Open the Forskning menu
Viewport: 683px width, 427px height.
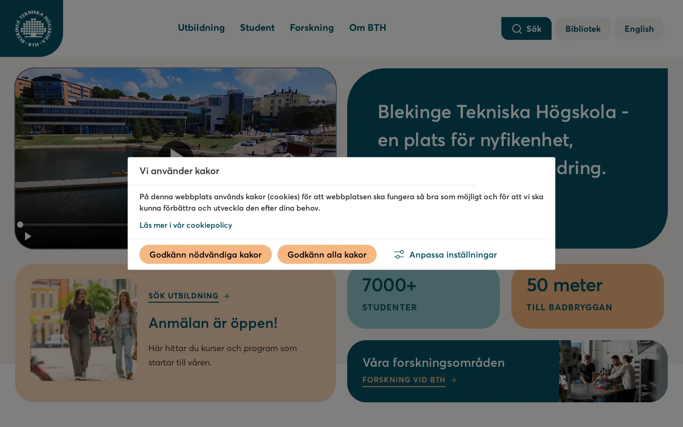pos(312,28)
